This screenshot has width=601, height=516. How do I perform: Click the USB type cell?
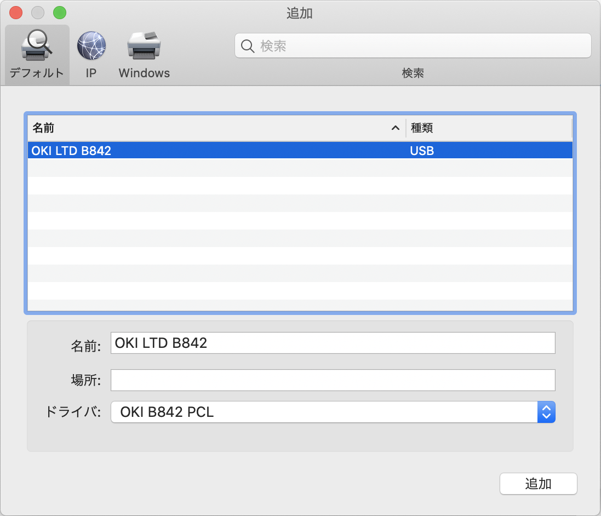(422, 151)
